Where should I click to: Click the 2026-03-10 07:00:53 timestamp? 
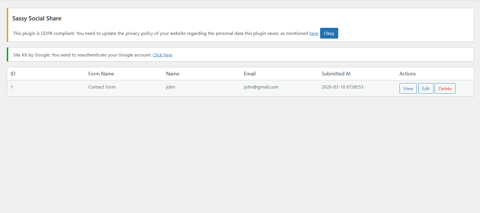(x=342, y=87)
